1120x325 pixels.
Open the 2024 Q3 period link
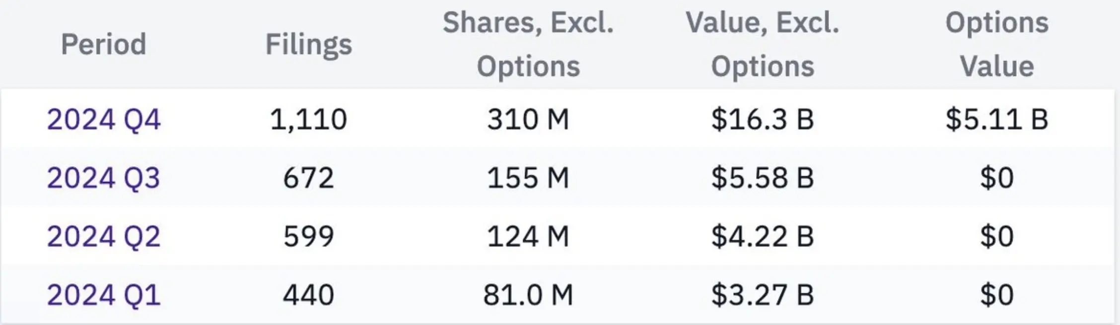point(104,178)
